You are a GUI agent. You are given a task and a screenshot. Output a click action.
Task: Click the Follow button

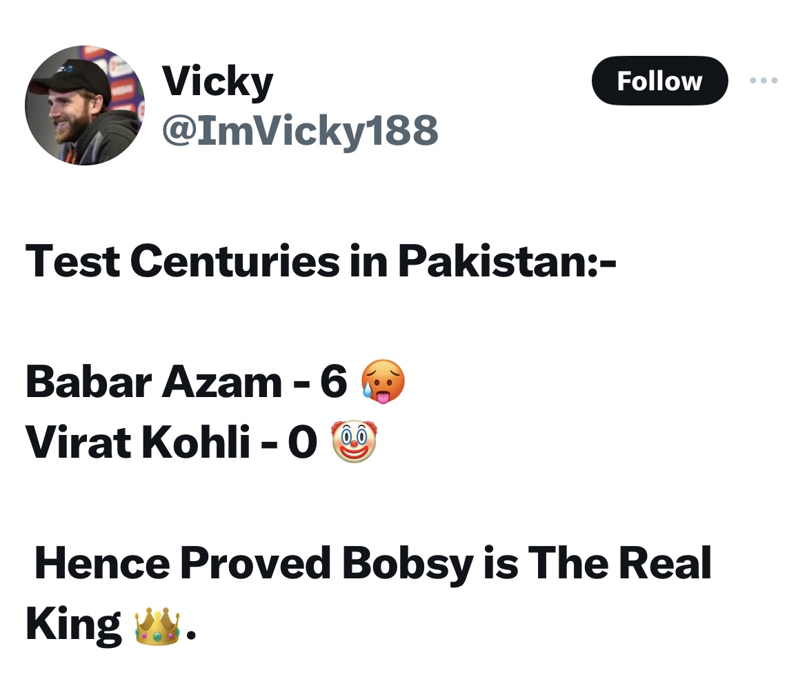659,81
